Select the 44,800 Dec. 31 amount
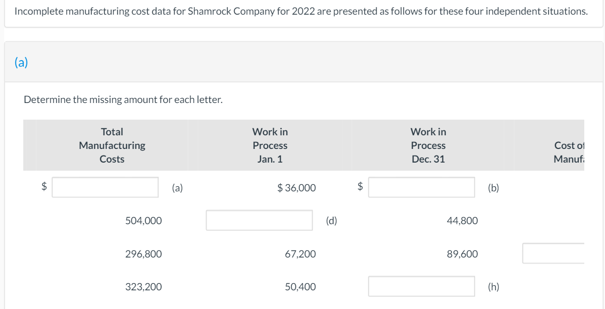605x309 pixels. click(462, 220)
